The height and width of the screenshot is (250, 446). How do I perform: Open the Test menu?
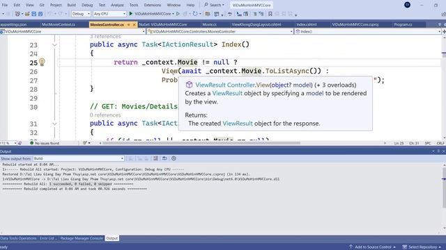pos(102,5)
